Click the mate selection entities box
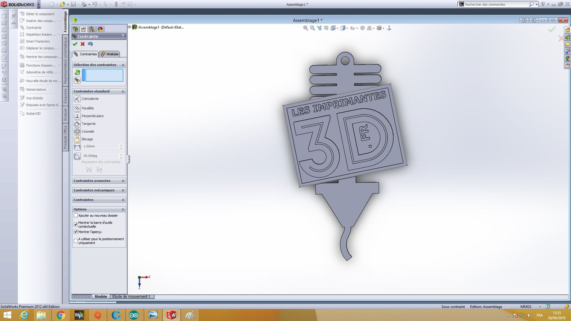Screen dimensions: 571x321 [104, 75]
